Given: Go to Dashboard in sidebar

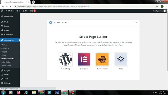Looking at the screenshot, I should click(x=10, y=16).
